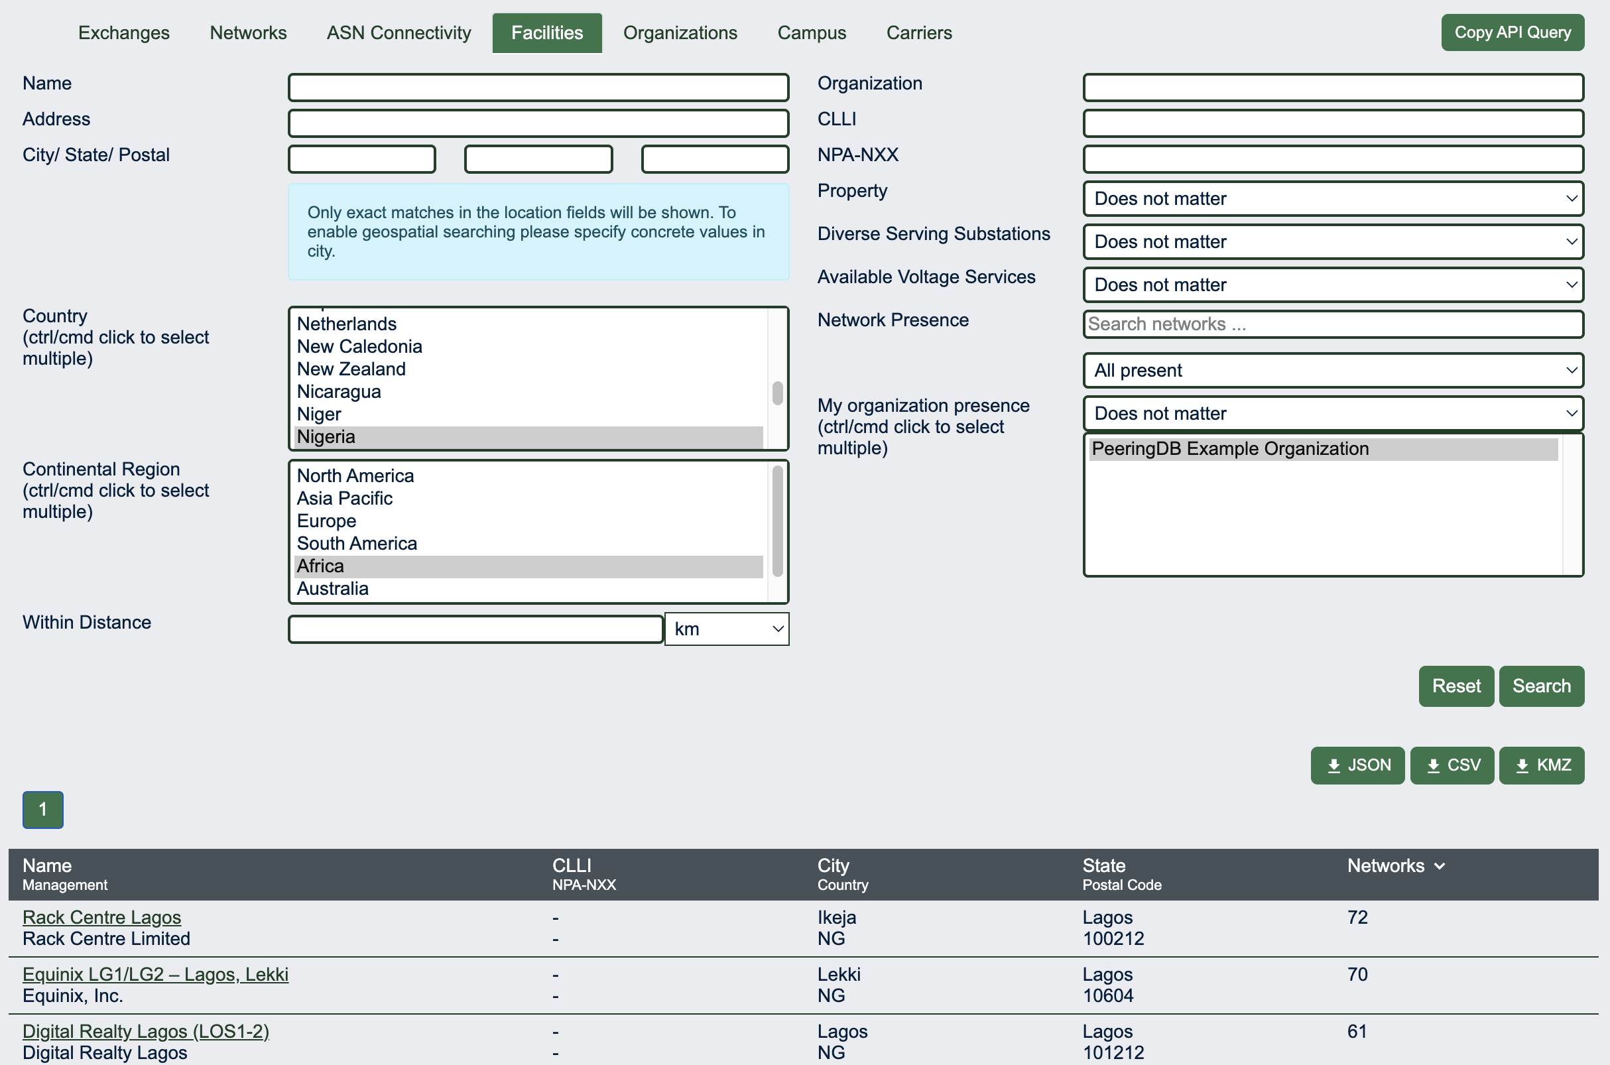Click the CLLI input field
1610x1065 pixels.
[x=1332, y=123]
